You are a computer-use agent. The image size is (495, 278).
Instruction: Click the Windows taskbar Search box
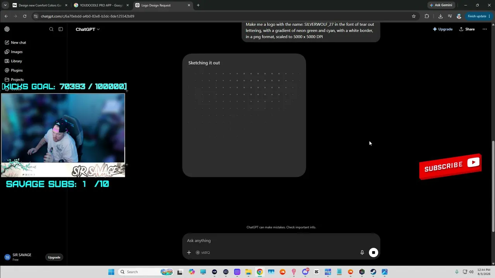pos(145,272)
